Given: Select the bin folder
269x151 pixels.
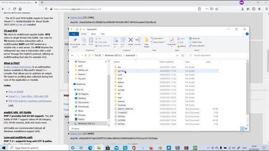Looking at the screenshot, I should tap(119, 67).
